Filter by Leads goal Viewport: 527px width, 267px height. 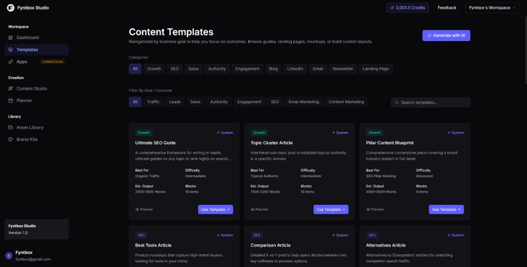[175, 102]
